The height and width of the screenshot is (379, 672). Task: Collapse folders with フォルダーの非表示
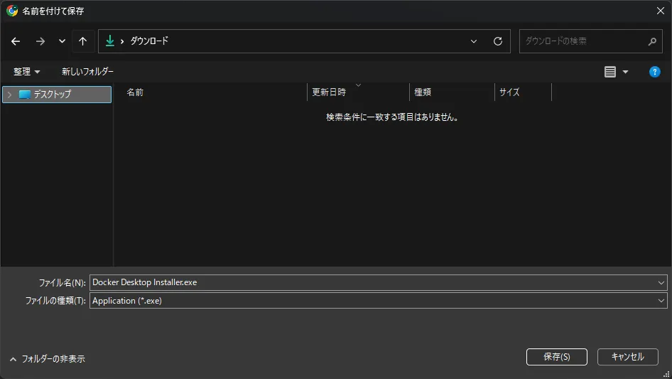point(47,359)
